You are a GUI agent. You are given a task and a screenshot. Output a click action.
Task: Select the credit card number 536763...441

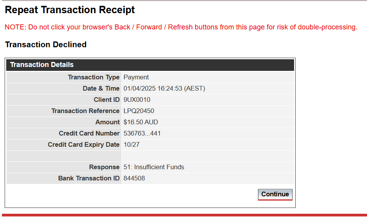[142, 134]
